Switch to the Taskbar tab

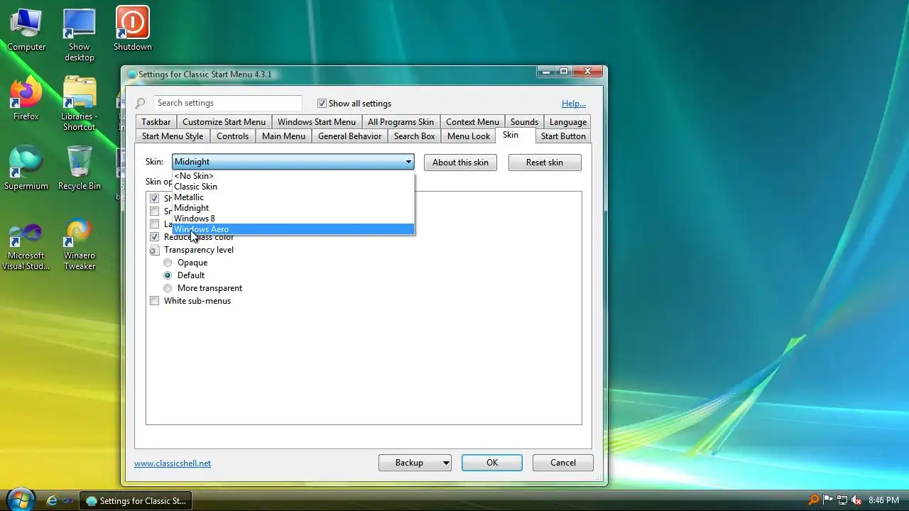coord(156,122)
